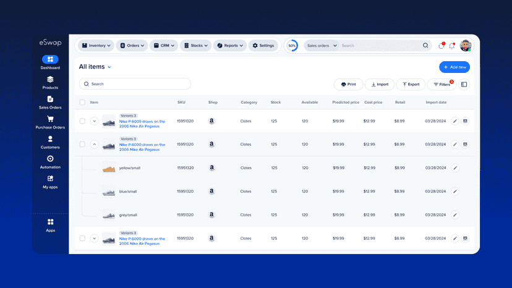Click the archive icon on the last row
The height and width of the screenshot is (288, 512).
[465, 239]
